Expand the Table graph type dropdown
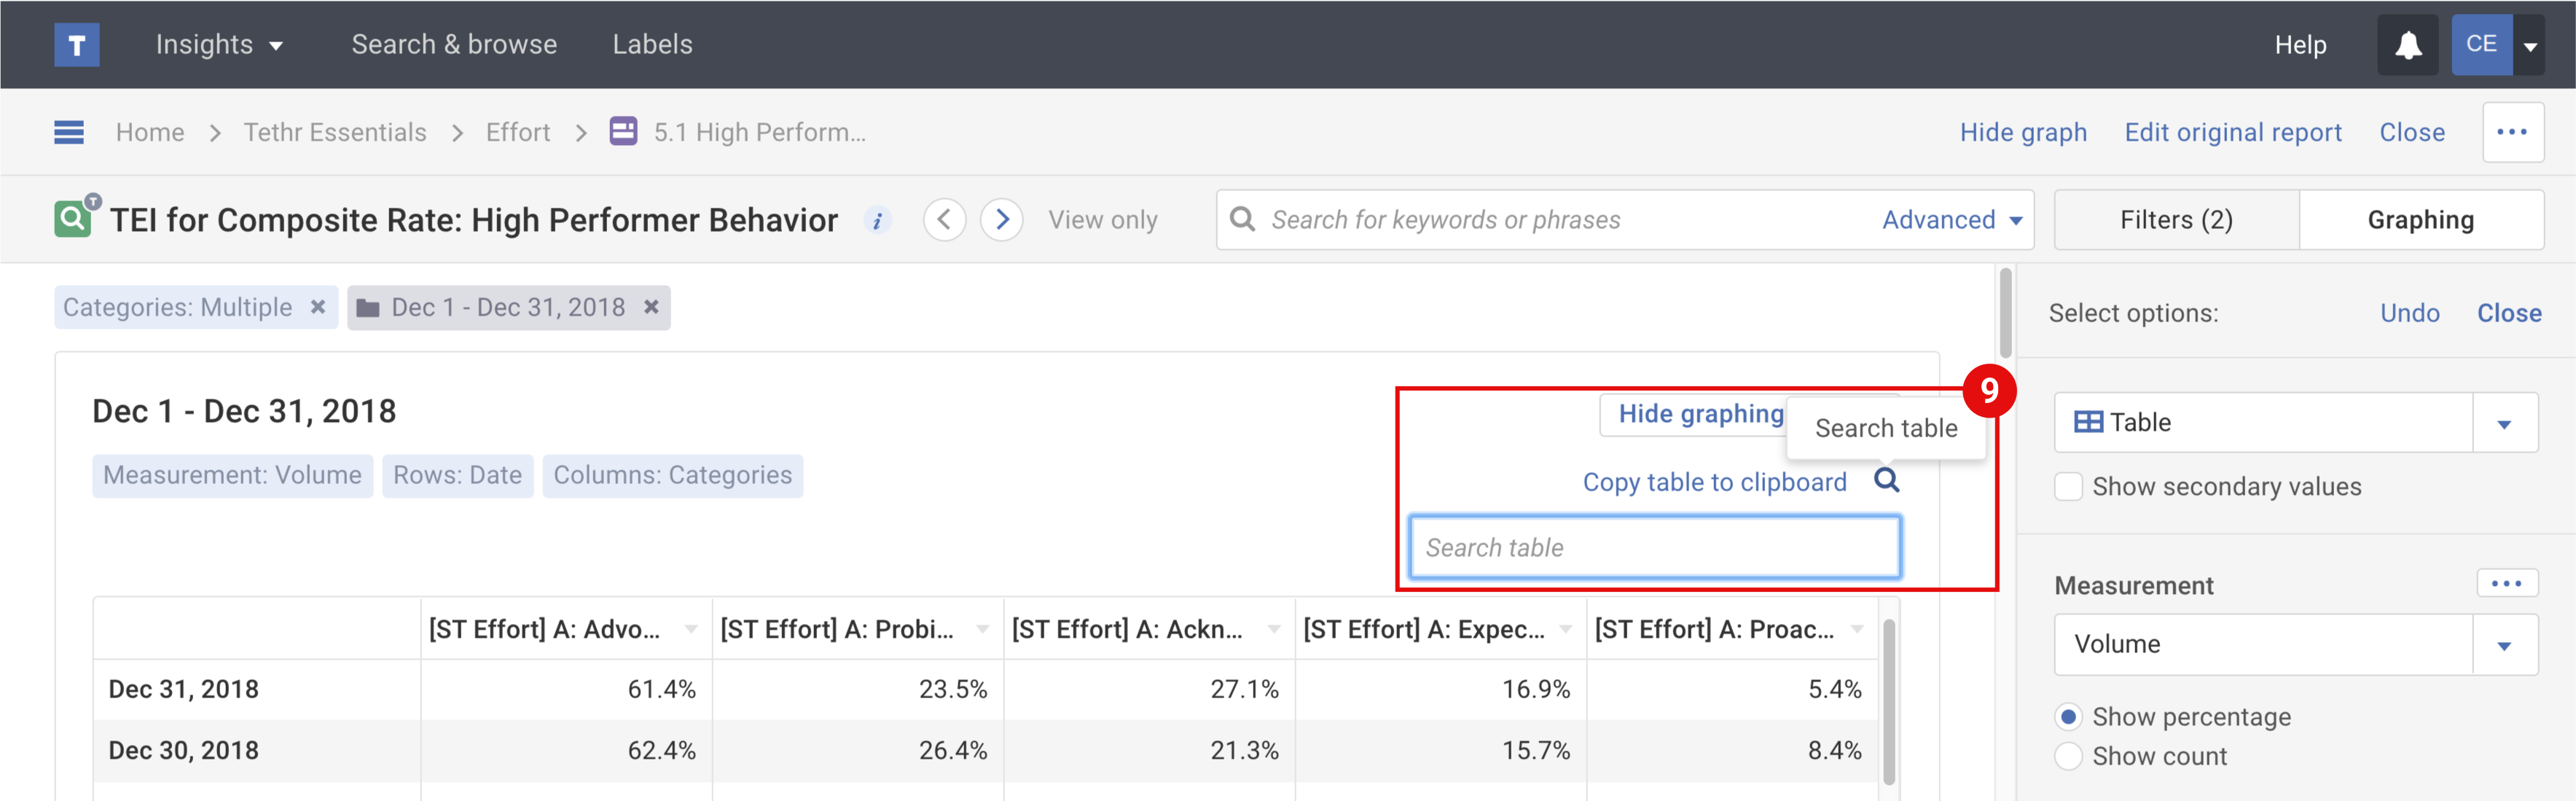The image size is (2576, 801). [x=2503, y=423]
